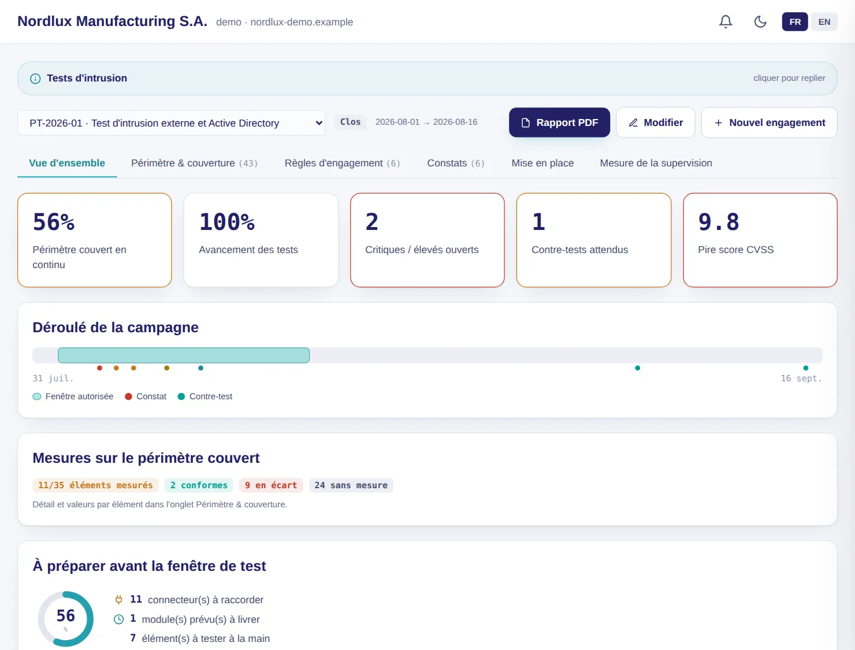
Task: Click the Nordlux Manufacturing S.A. title
Action: pyautogui.click(x=112, y=21)
